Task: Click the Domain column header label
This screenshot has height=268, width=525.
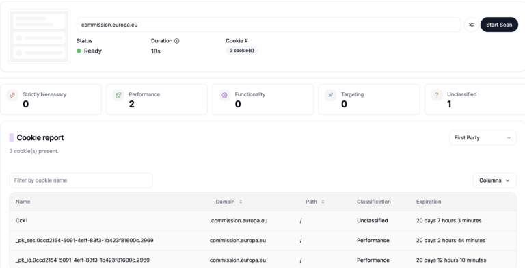Action: tap(225, 202)
